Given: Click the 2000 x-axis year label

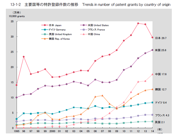Looking at the screenshot, I should click(x=52, y=131).
